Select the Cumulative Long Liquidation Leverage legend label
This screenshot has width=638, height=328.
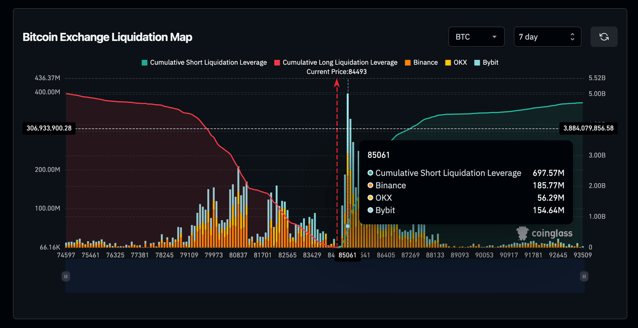(x=340, y=62)
